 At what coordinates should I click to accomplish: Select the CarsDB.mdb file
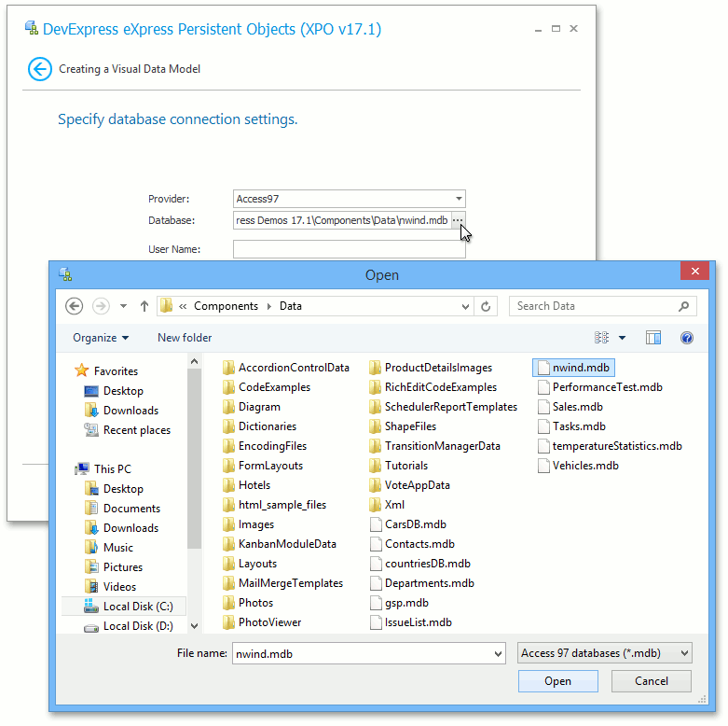[x=408, y=524]
